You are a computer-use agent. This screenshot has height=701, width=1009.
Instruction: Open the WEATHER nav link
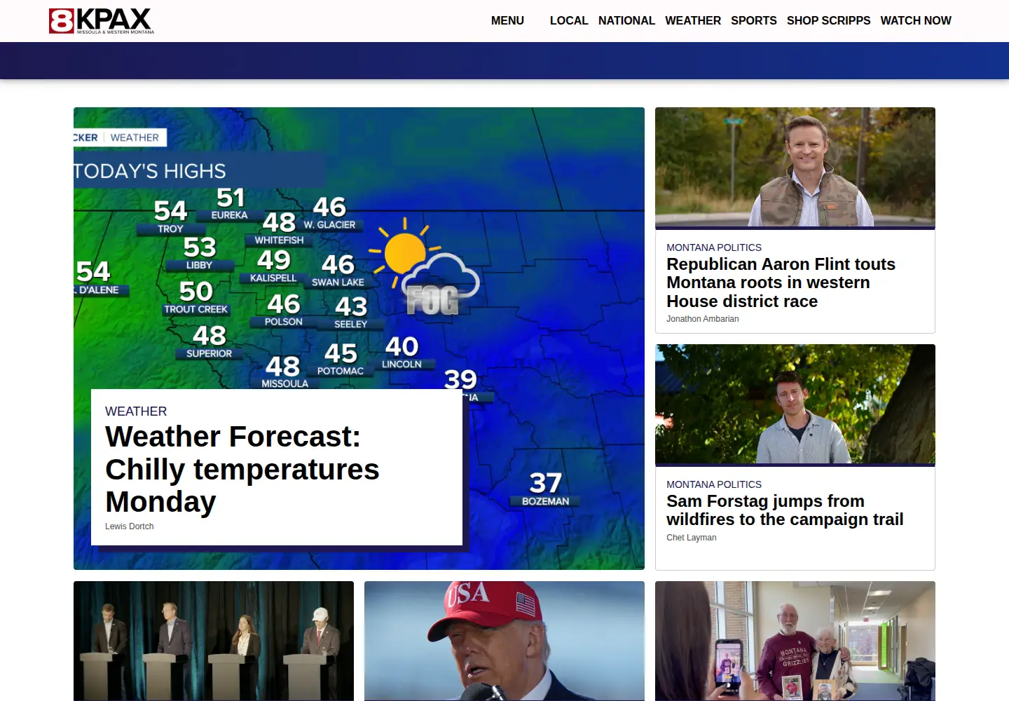tap(693, 21)
